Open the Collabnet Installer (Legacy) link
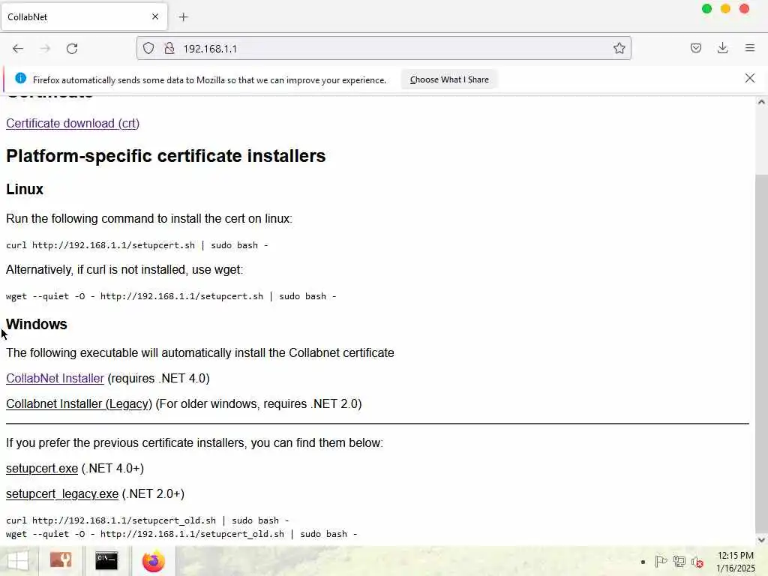Viewport: 768px width, 576px height. (x=79, y=404)
